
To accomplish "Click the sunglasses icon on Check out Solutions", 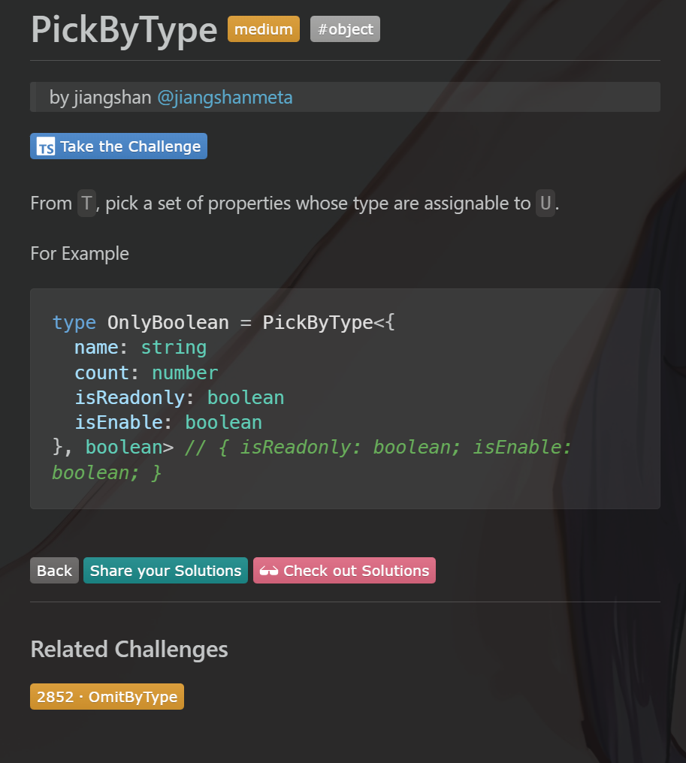I will 269,571.
